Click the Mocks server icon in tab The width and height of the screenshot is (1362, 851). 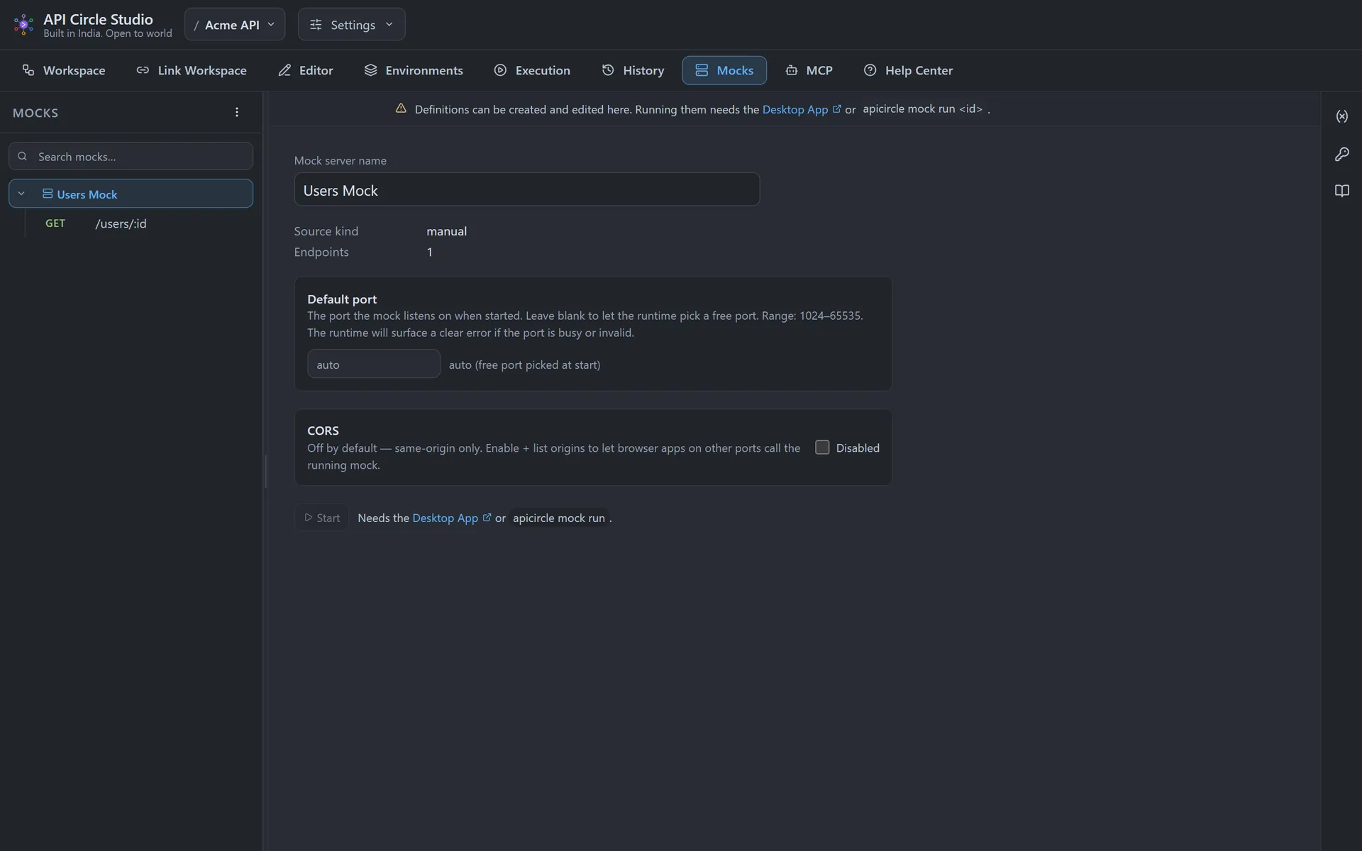coord(702,70)
